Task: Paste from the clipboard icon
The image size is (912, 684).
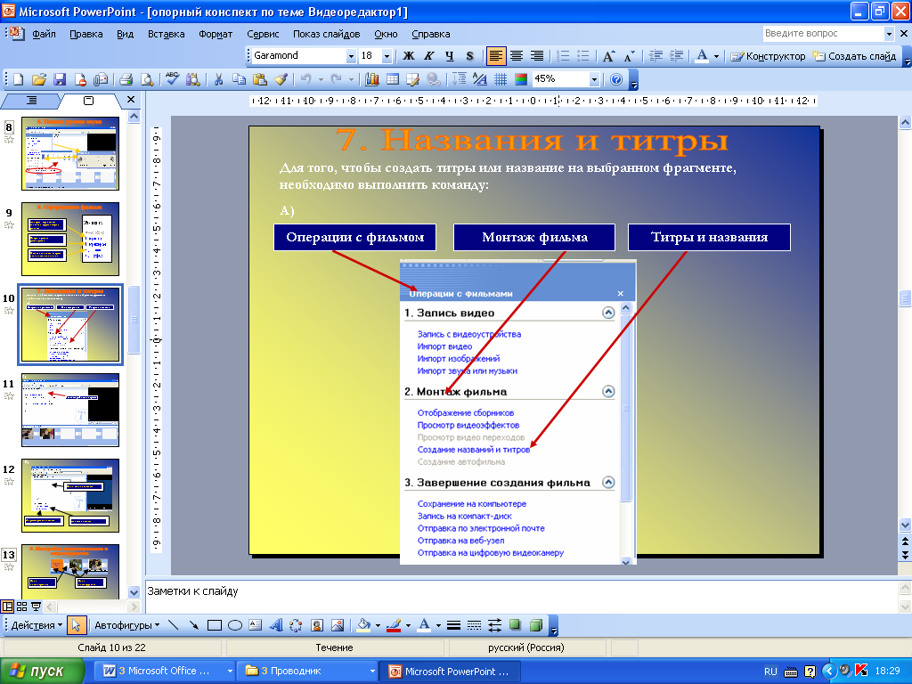Action: click(x=260, y=79)
